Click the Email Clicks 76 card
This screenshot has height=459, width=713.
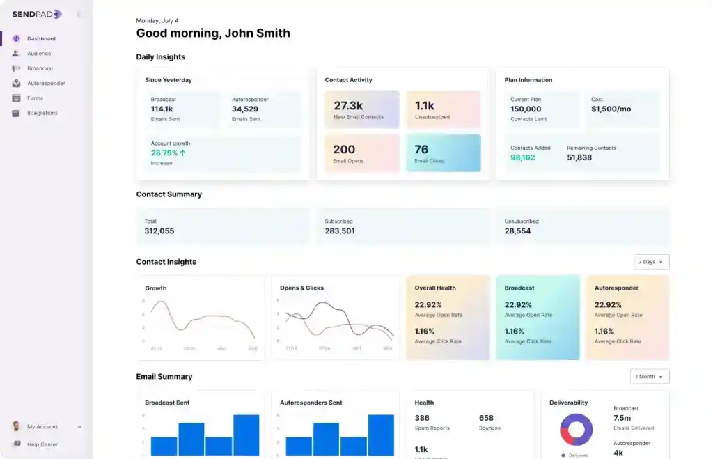point(444,153)
